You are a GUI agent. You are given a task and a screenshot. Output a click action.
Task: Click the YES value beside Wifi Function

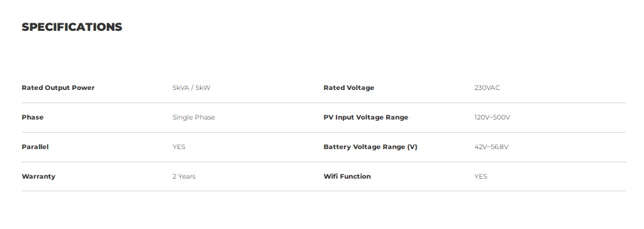[x=480, y=176]
